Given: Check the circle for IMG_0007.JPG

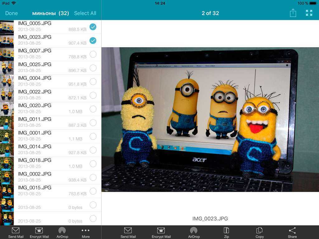Looking at the screenshot, I should [93, 54].
